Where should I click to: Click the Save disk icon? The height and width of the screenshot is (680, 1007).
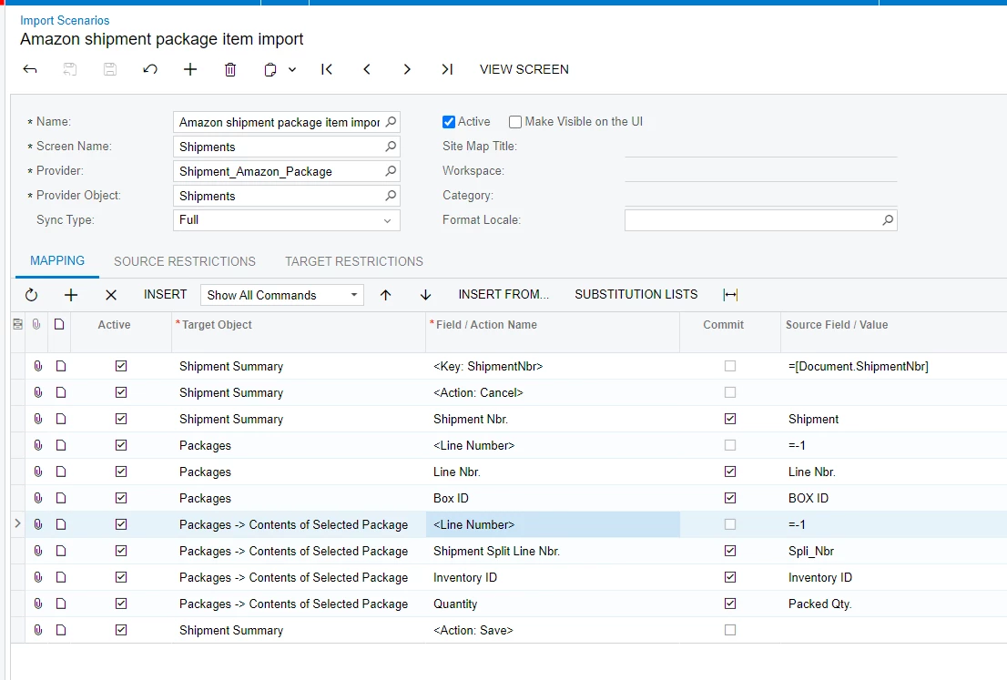click(x=110, y=69)
